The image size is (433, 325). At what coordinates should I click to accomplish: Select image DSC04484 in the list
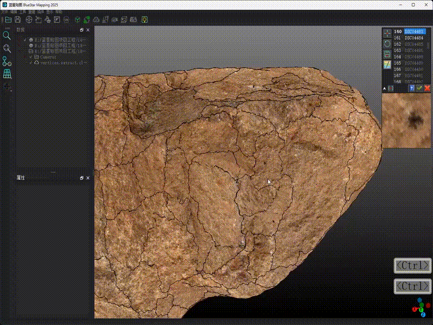(x=414, y=38)
